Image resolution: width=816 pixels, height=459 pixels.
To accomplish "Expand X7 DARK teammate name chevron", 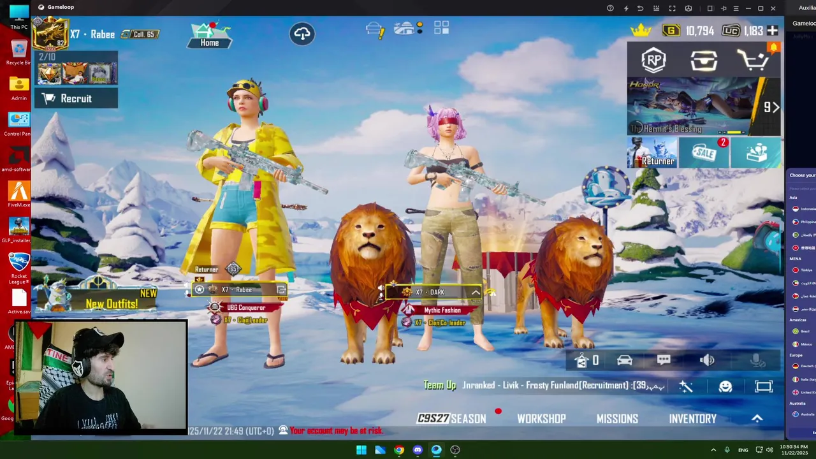I will point(476,293).
